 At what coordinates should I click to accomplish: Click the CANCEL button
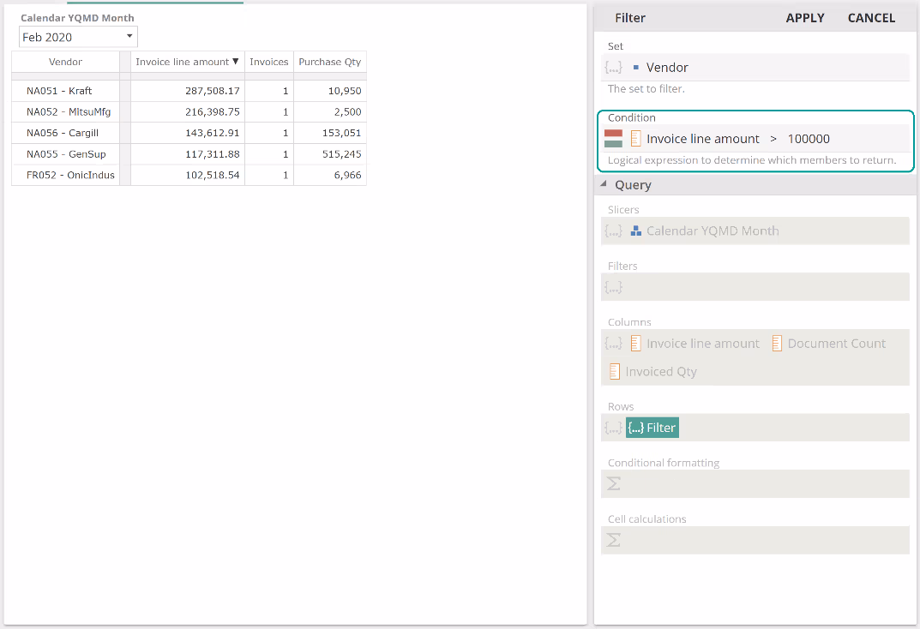tap(871, 18)
